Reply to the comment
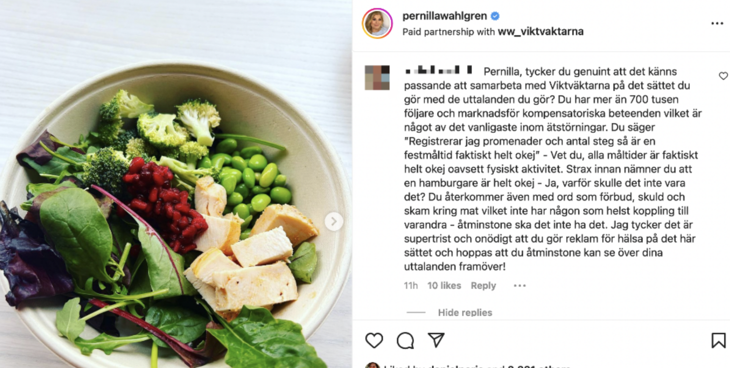This screenshot has width=730, height=368. click(x=483, y=286)
